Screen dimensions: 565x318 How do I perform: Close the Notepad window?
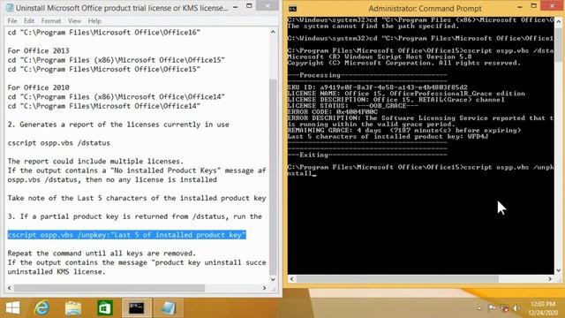point(267,6)
